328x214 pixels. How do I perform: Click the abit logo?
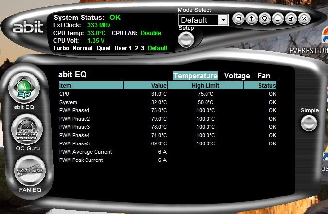[28, 27]
